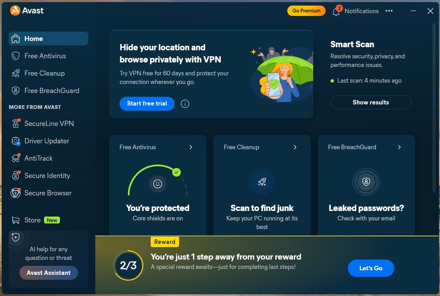Click the vertical scrollbar on the right
Image resolution: width=440 pixels, height=296 pixels.
pyautogui.click(x=434, y=108)
